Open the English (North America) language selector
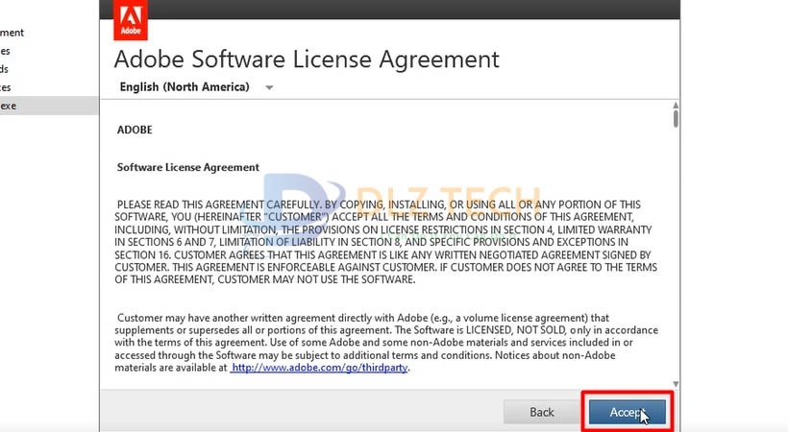 click(x=185, y=87)
